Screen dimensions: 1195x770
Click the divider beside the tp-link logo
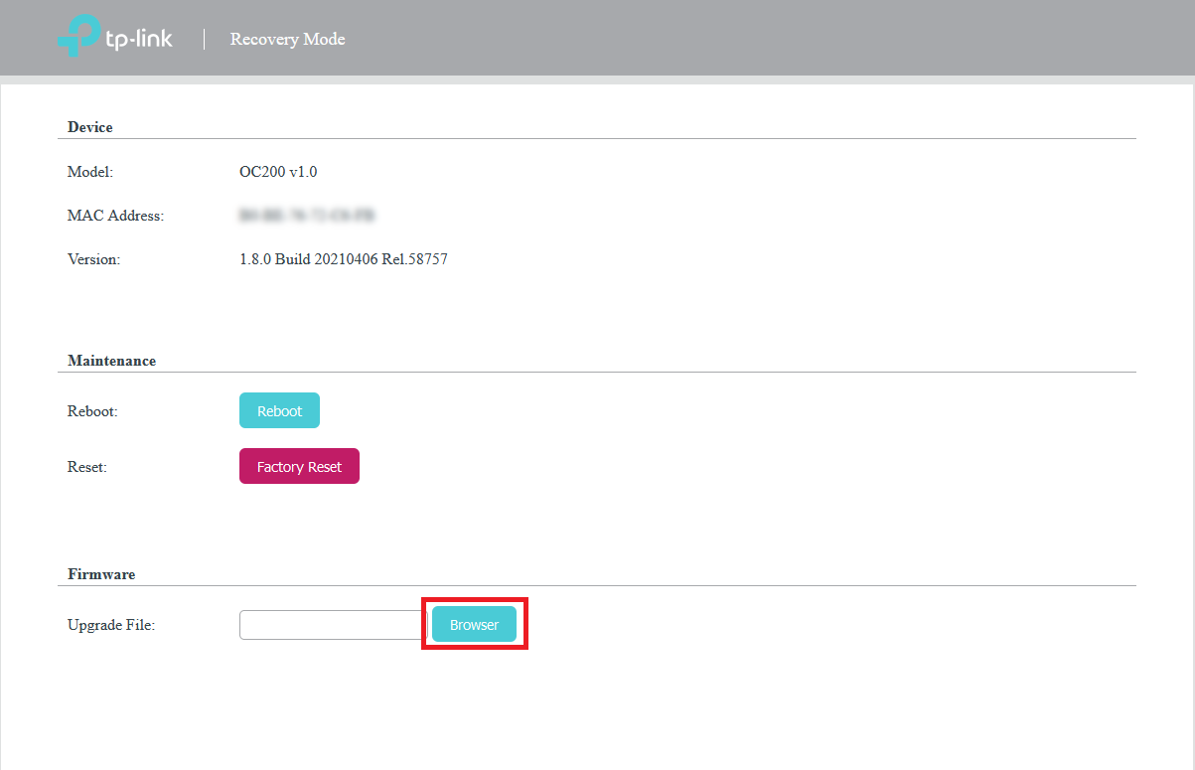pyautogui.click(x=205, y=40)
